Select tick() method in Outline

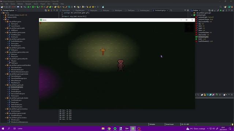(202, 39)
